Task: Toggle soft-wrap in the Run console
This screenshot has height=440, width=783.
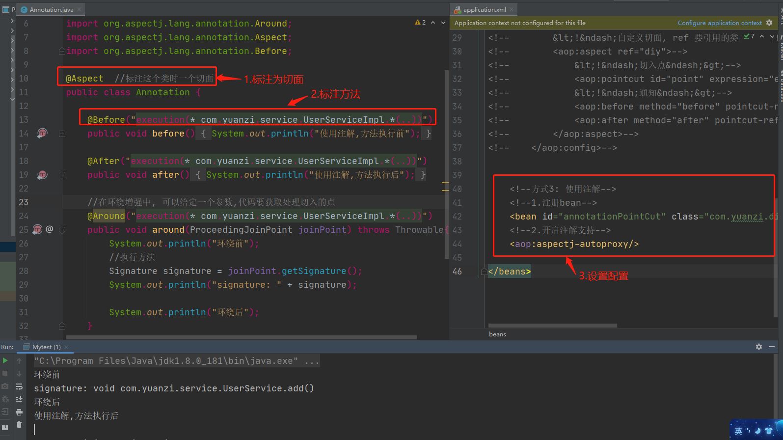Action: [19, 386]
